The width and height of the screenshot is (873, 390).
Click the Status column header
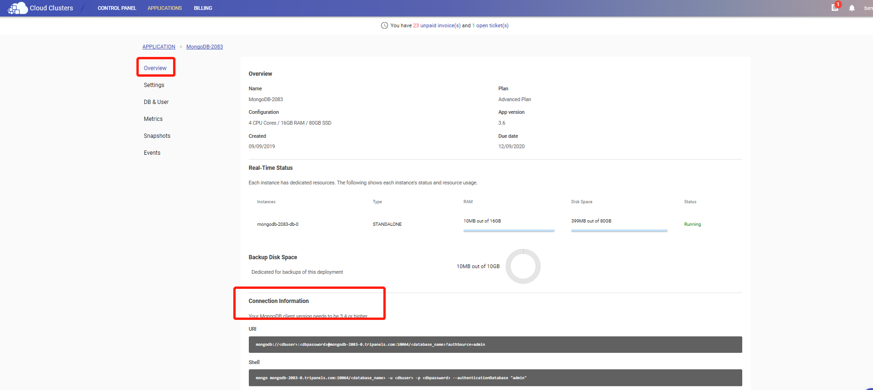pyautogui.click(x=690, y=202)
